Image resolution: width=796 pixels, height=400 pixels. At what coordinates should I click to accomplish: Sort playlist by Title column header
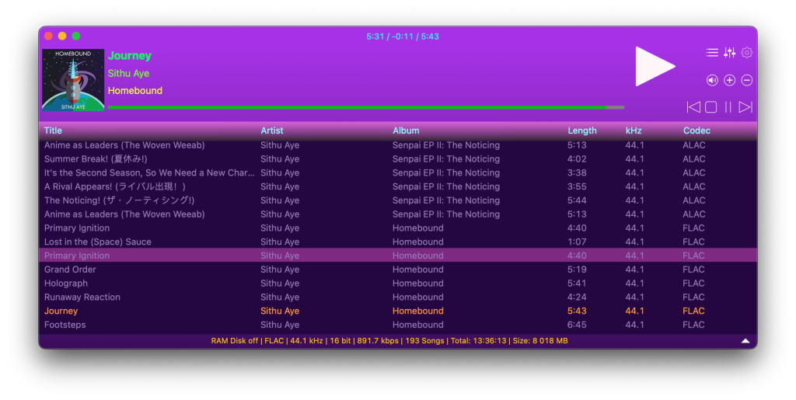click(x=53, y=130)
